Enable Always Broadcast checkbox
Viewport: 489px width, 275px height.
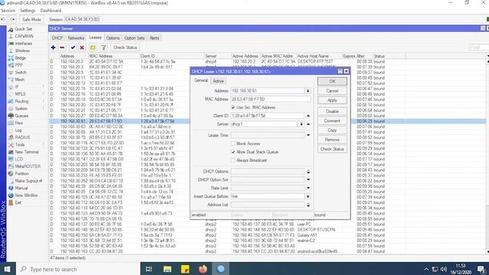(x=233, y=160)
